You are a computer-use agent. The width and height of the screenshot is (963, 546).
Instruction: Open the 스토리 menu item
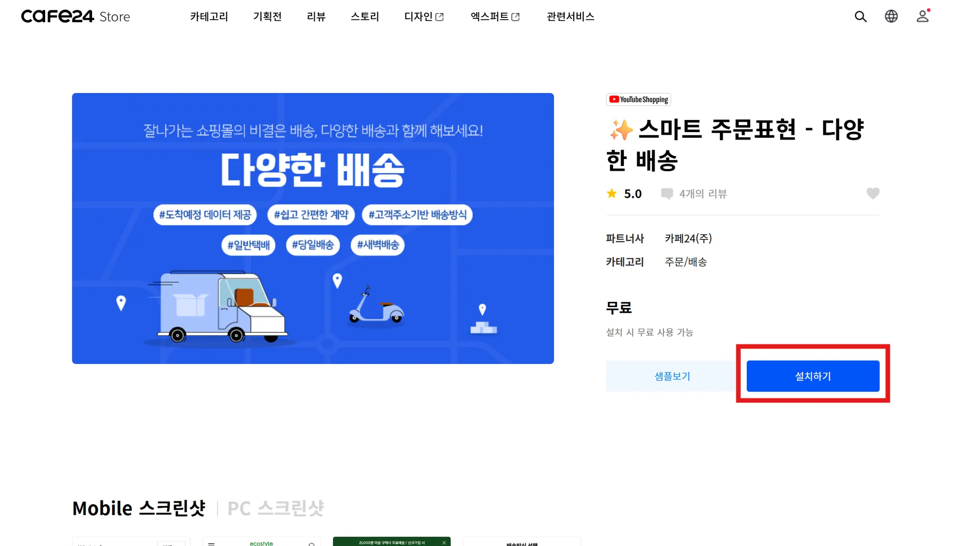click(x=364, y=16)
